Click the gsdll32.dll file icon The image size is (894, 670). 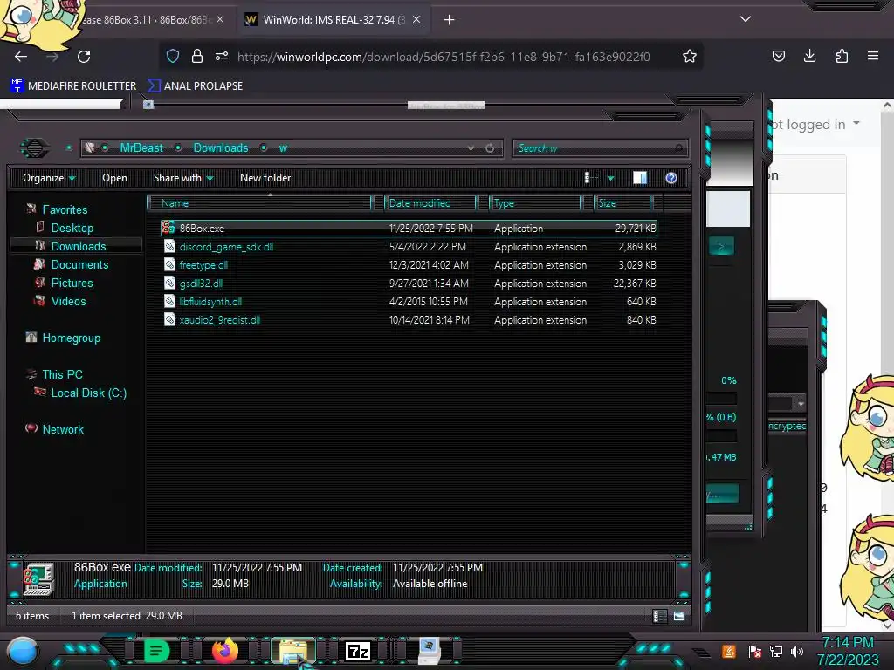click(x=169, y=284)
